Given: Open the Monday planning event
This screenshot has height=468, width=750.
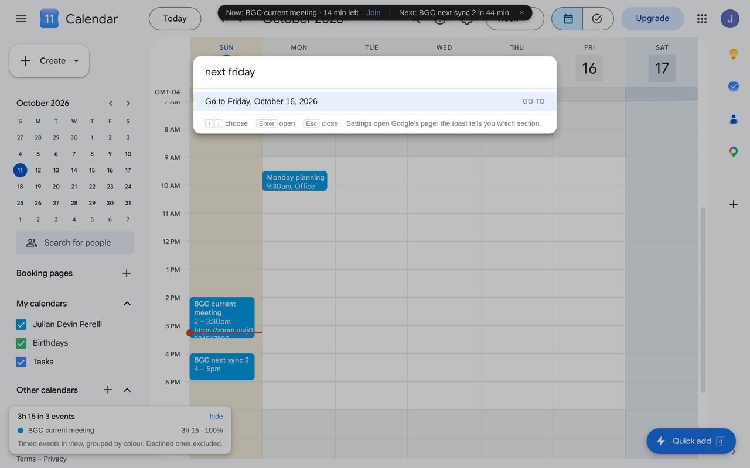Looking at the screenshot, I should 295,181.
